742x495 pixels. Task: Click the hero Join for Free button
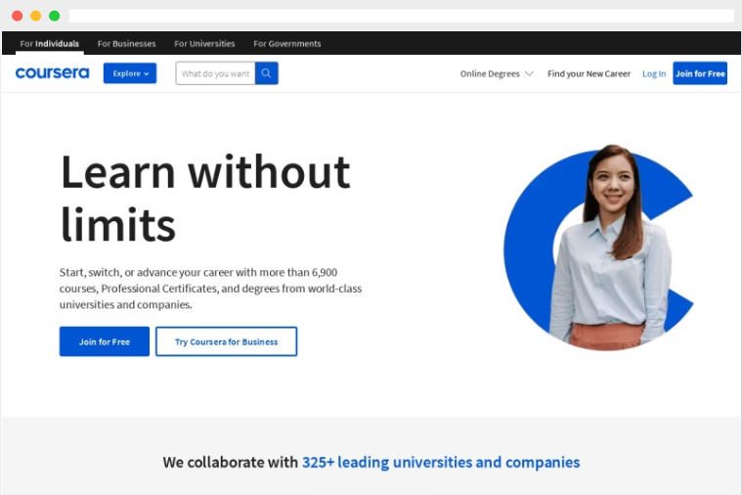[x=104, y=341]
